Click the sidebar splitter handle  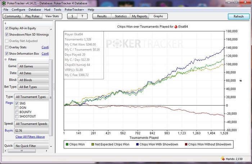54,87
